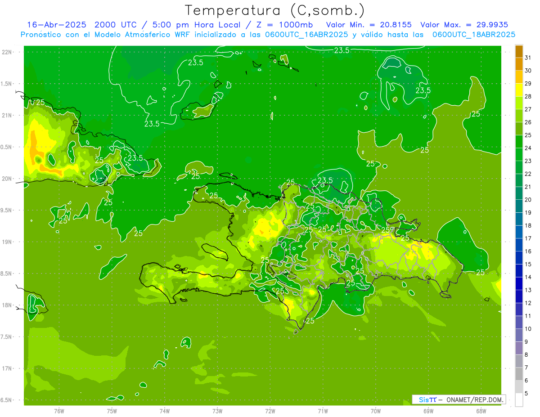Click the '75W' longitude axis label
The image size is (540, 417).
[112, 411]
